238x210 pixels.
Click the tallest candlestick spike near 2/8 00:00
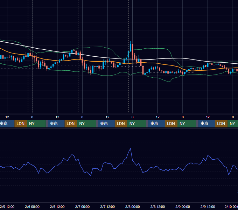[x=131, y=48]
